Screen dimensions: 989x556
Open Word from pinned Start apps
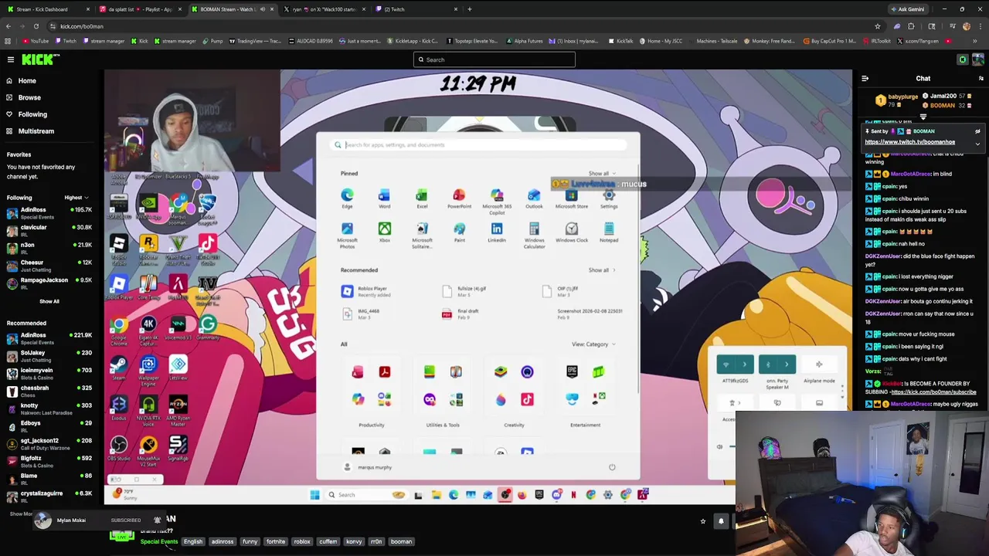pyautogui.click(x=384, y=198)
